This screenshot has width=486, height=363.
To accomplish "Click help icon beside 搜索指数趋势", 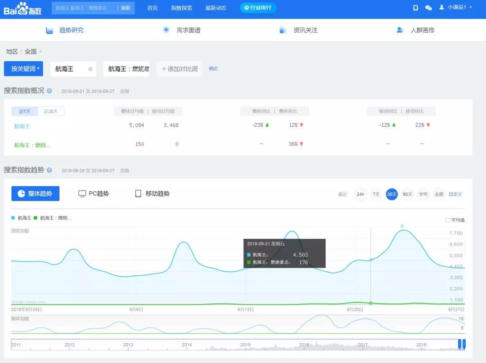I will tap(49, 170).
